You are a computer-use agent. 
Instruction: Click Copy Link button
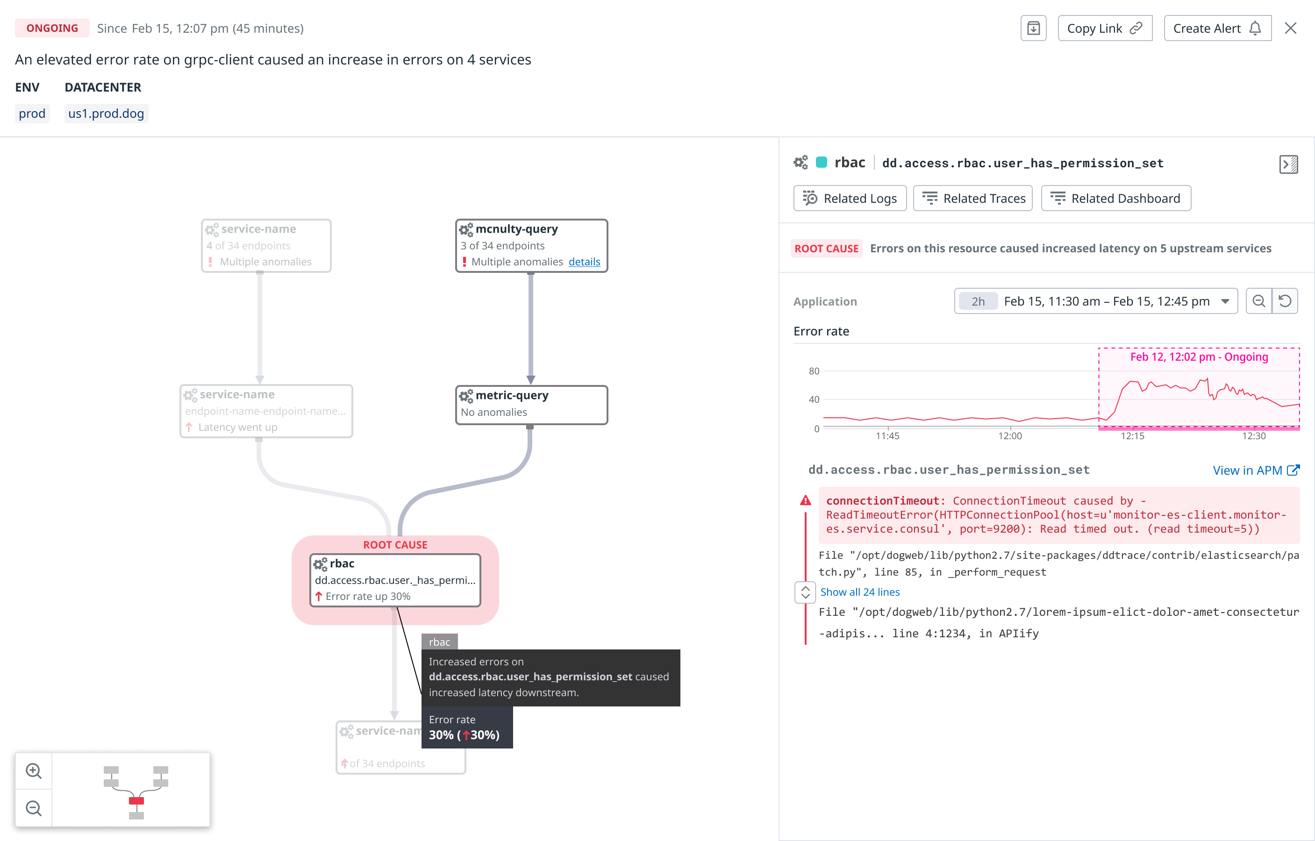point(1104,29)
